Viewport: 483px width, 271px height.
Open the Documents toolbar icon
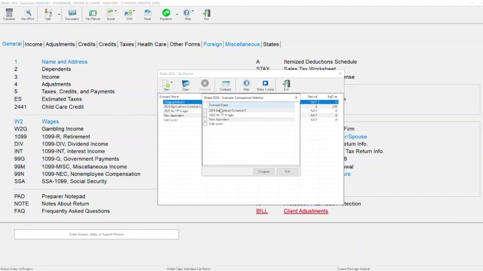pos(72,15)
